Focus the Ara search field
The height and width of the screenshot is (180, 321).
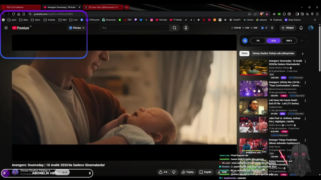[x=134, y=28]
